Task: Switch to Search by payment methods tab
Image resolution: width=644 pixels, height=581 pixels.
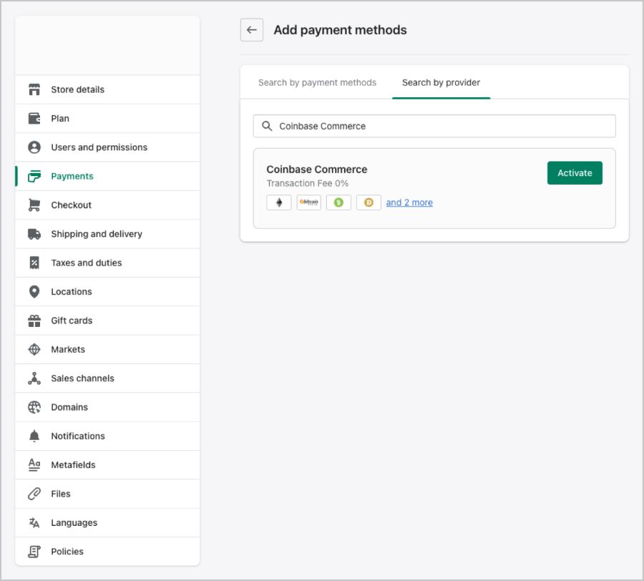Action: (x=317, y=82)
